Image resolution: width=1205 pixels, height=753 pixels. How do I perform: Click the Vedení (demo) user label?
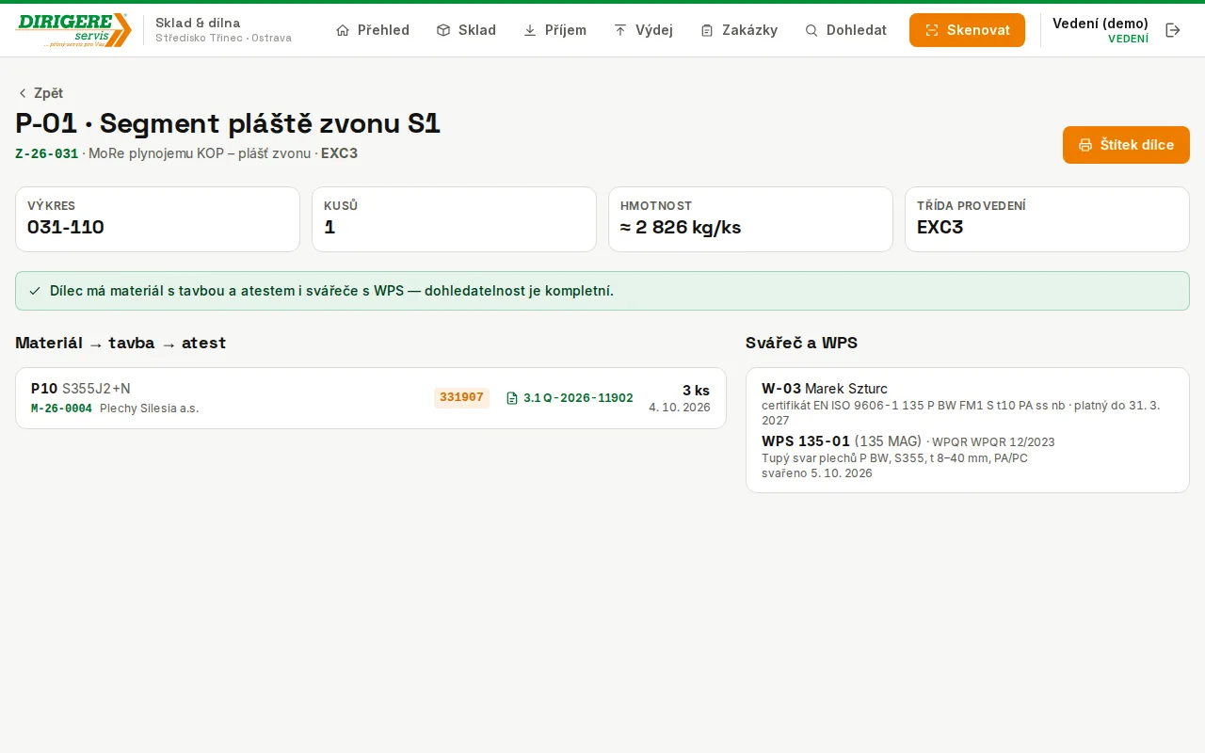coord(1100,24)
